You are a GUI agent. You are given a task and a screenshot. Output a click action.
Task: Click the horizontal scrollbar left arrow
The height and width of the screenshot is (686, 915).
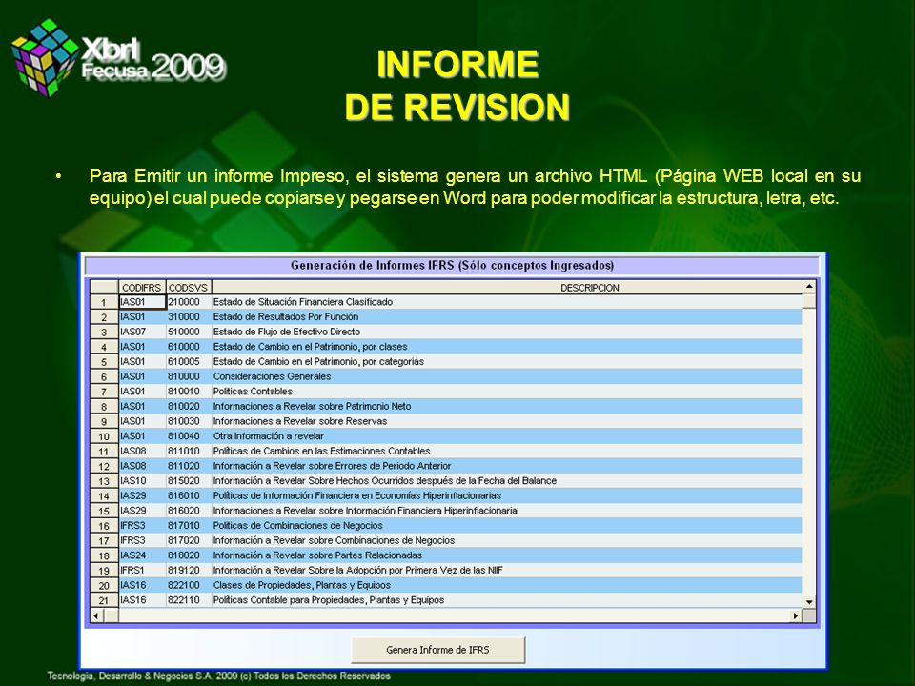tap(96, 615)
